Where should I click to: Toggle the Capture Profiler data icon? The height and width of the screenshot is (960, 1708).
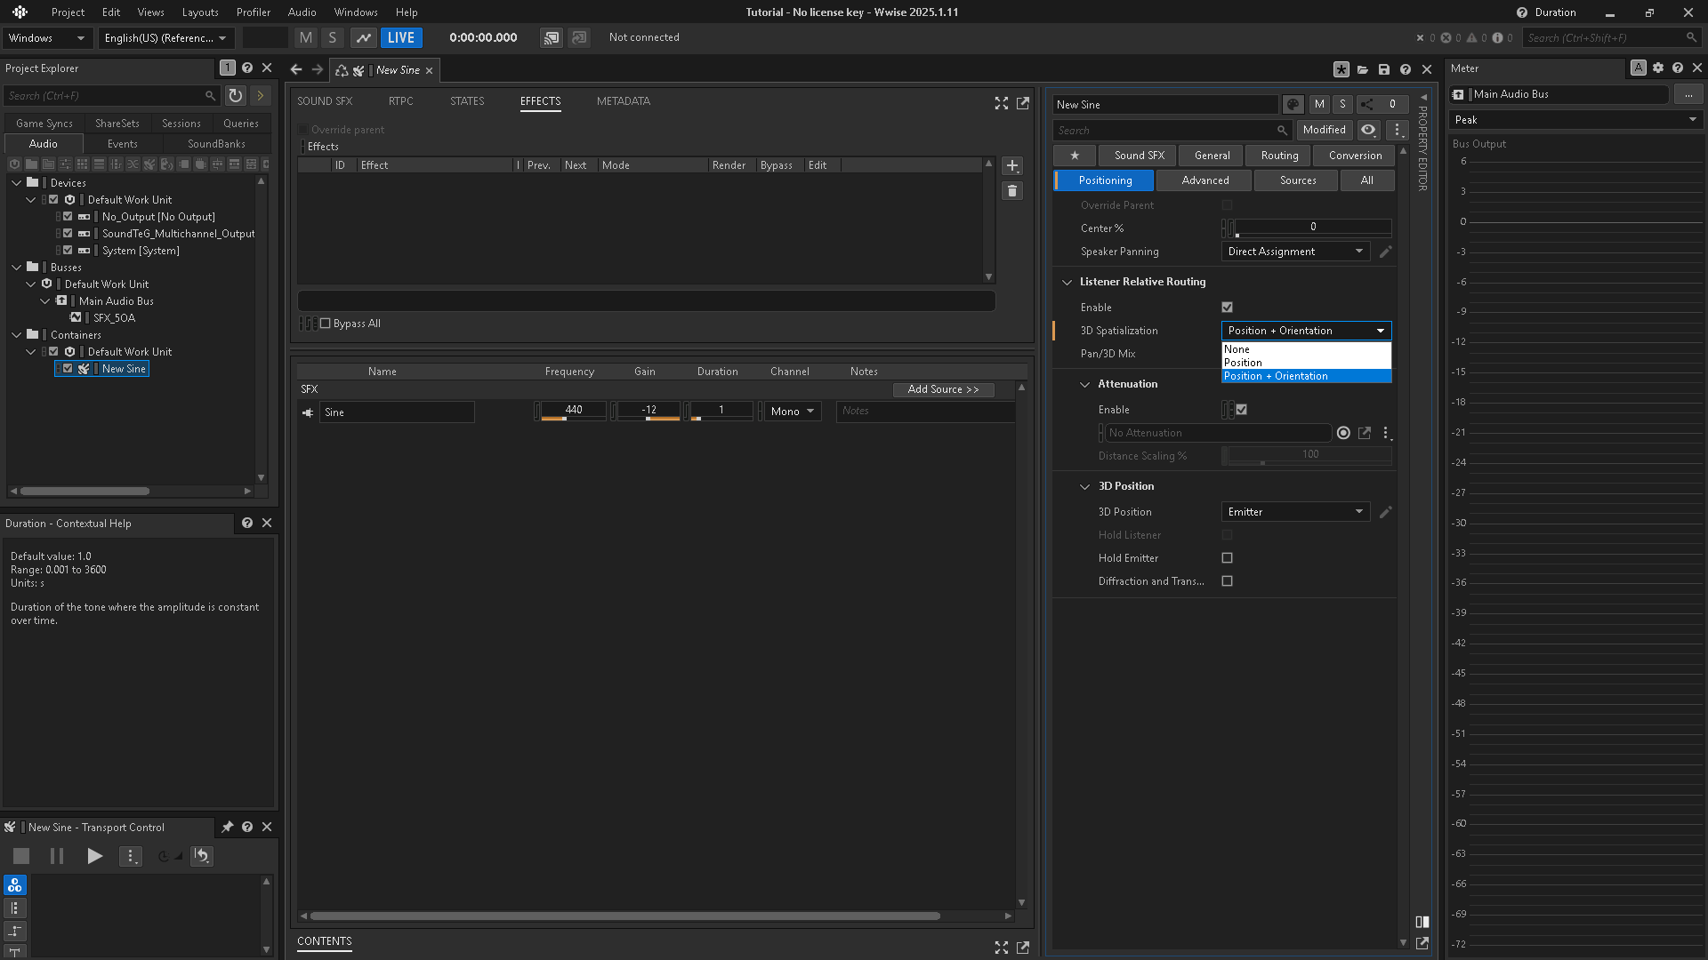[x=364, y=37]
